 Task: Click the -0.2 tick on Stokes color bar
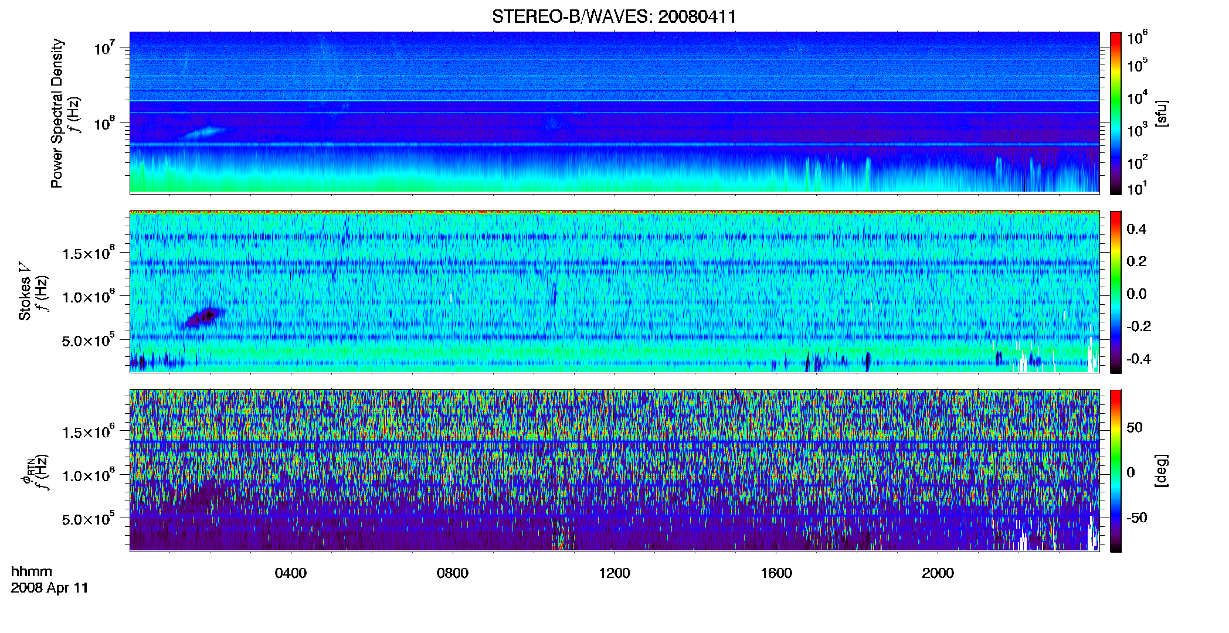pos(1138,326)
